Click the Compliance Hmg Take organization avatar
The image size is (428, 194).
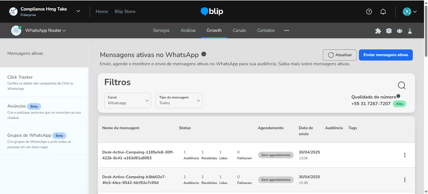(13, 11)
